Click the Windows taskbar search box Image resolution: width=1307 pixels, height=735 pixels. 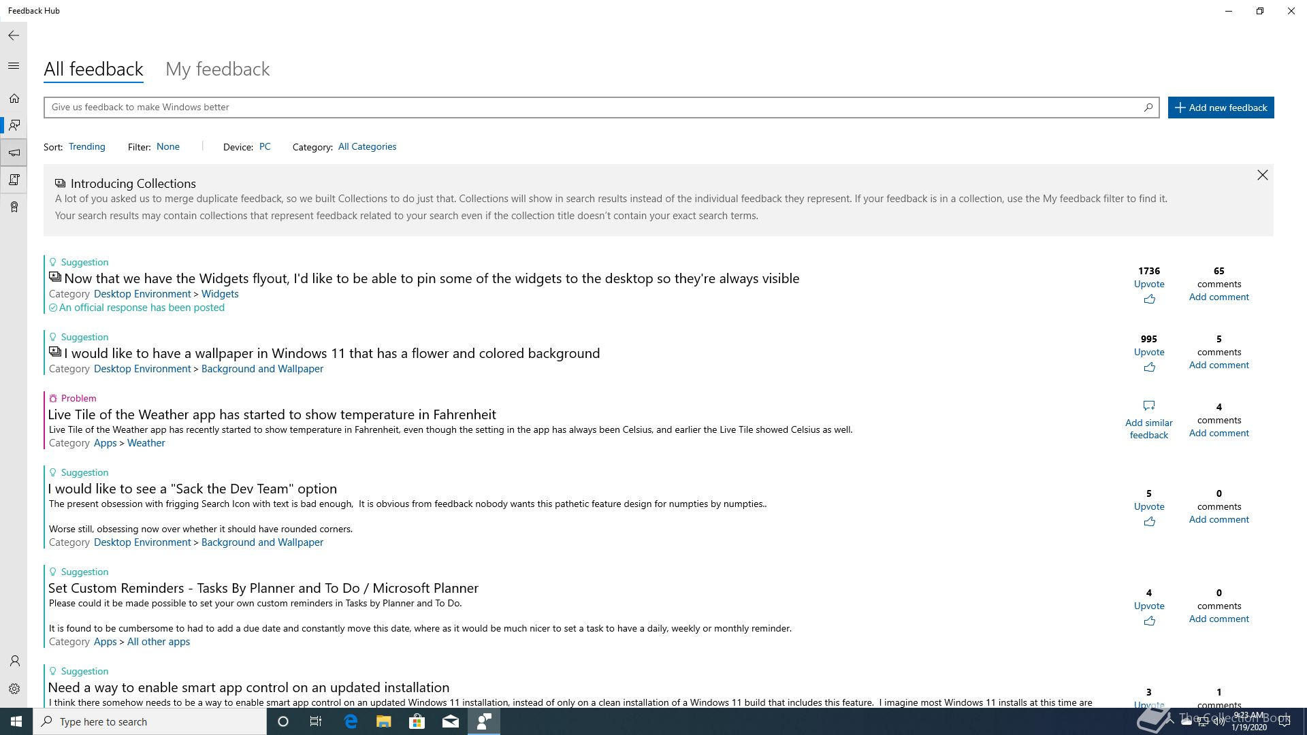(x=150, y=721)
